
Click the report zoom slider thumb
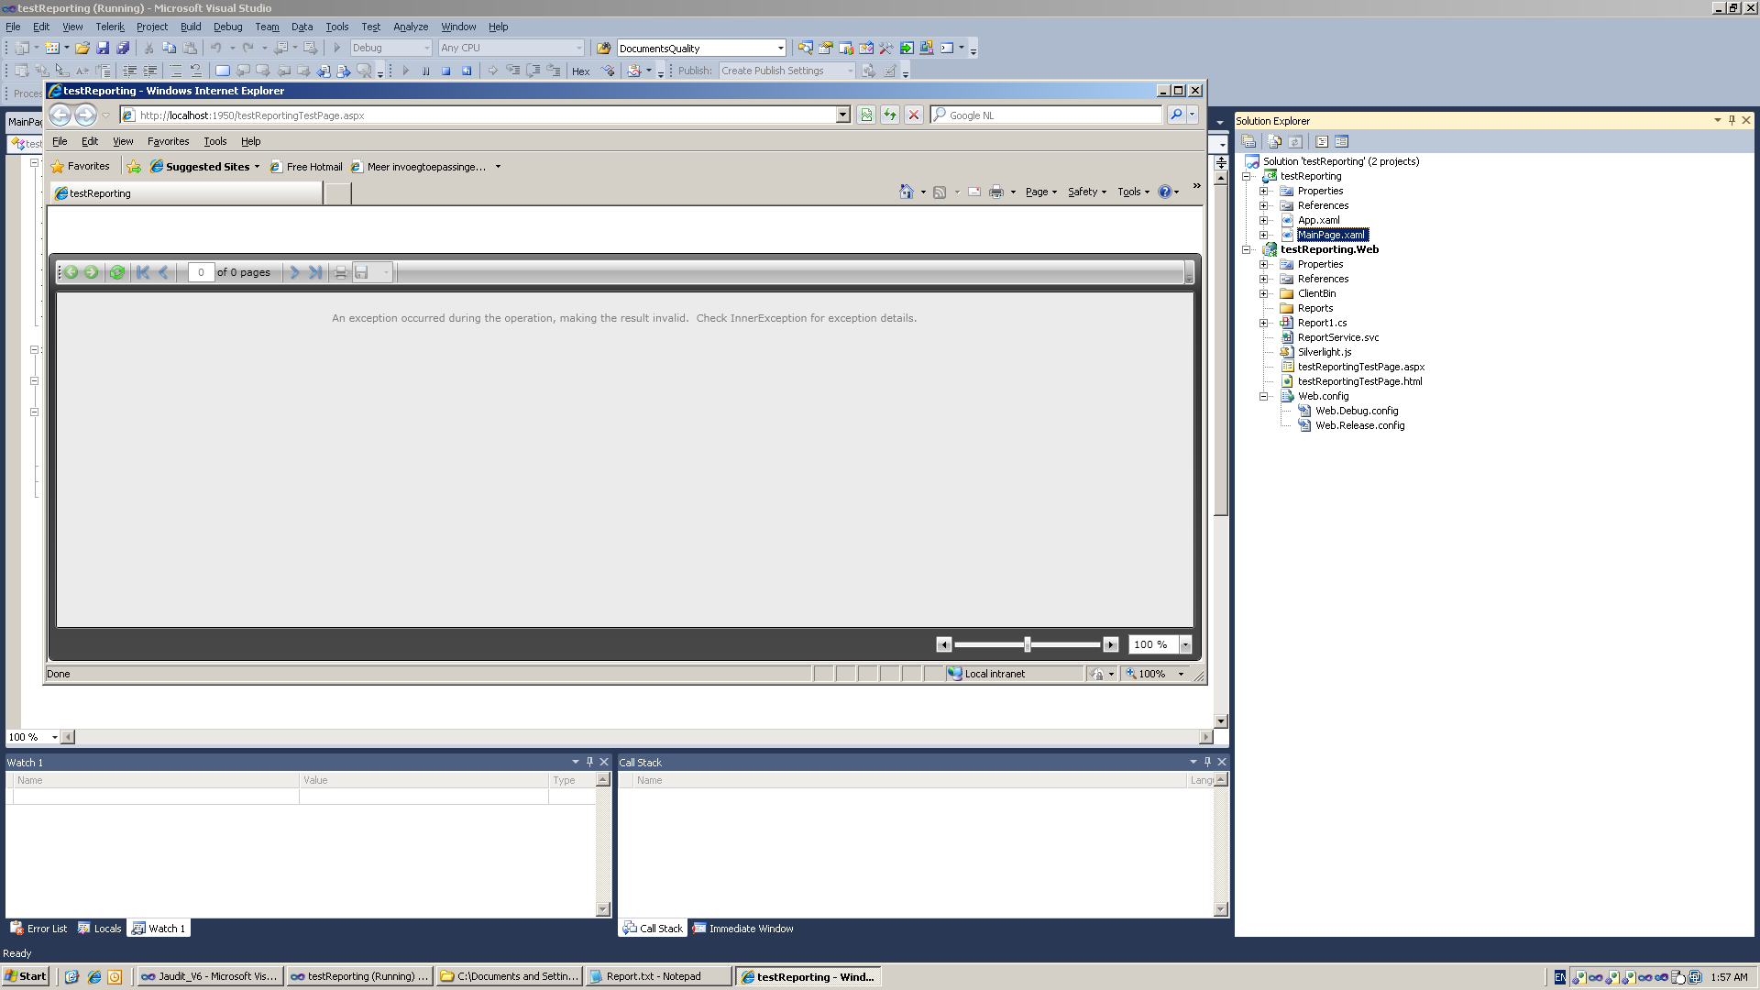point(1027,644)
